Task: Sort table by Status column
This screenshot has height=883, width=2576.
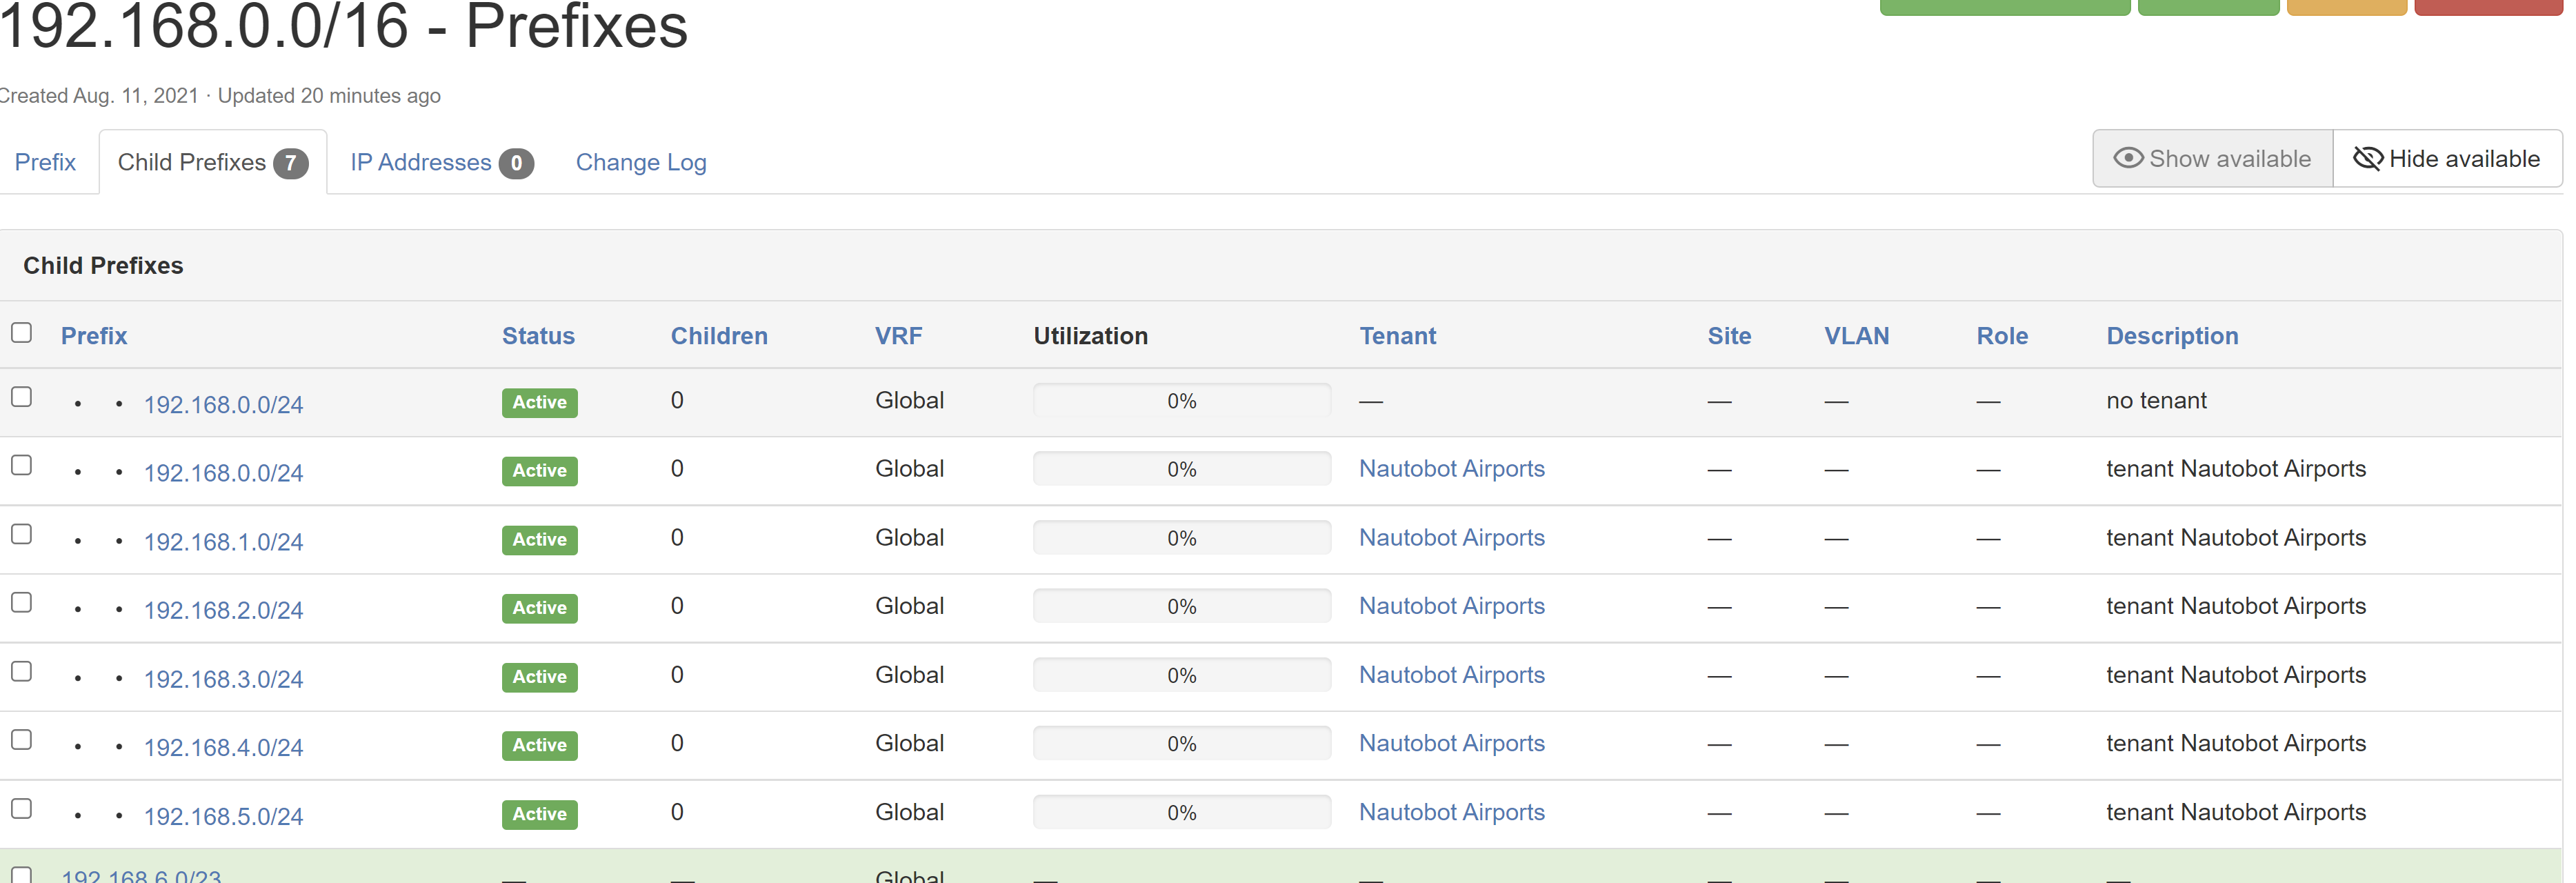Action: click(538, 336)
